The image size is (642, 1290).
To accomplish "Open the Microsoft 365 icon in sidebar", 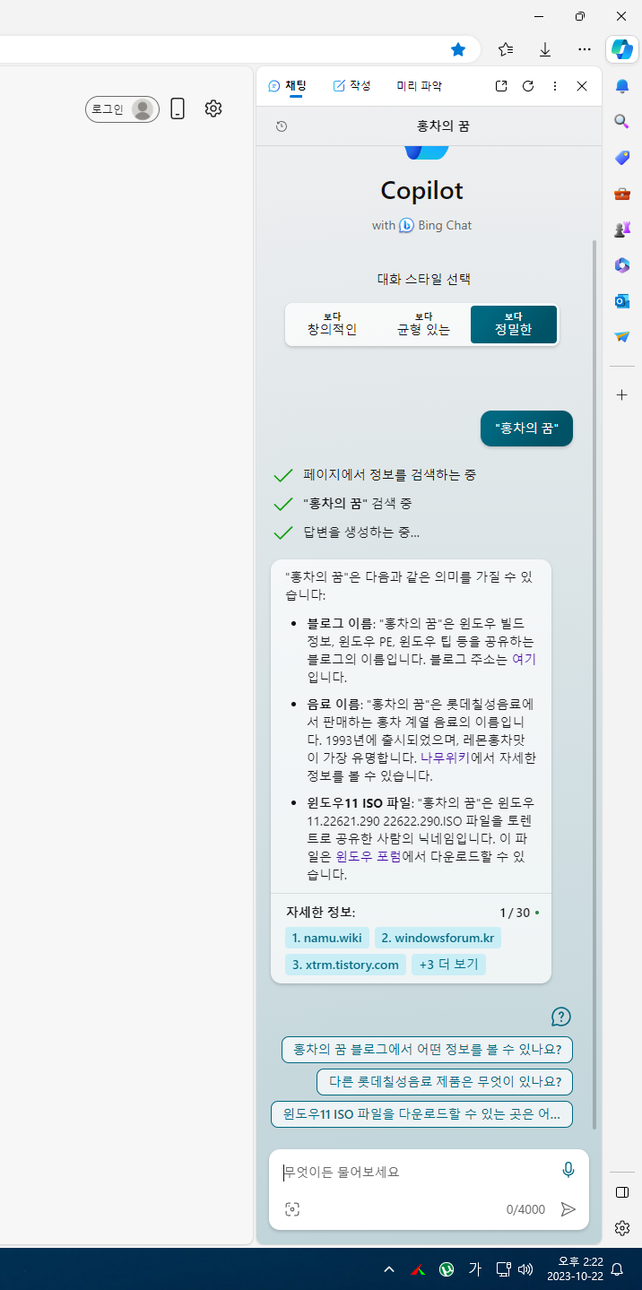I will point(622,264).
